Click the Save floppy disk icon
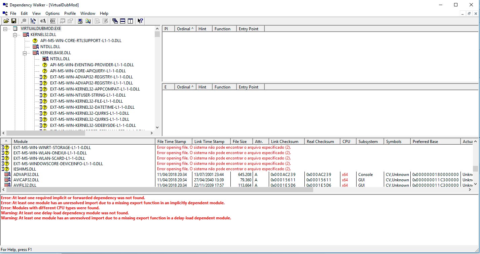Viewport: 480px width, 254px height. (x=14, y=21)
